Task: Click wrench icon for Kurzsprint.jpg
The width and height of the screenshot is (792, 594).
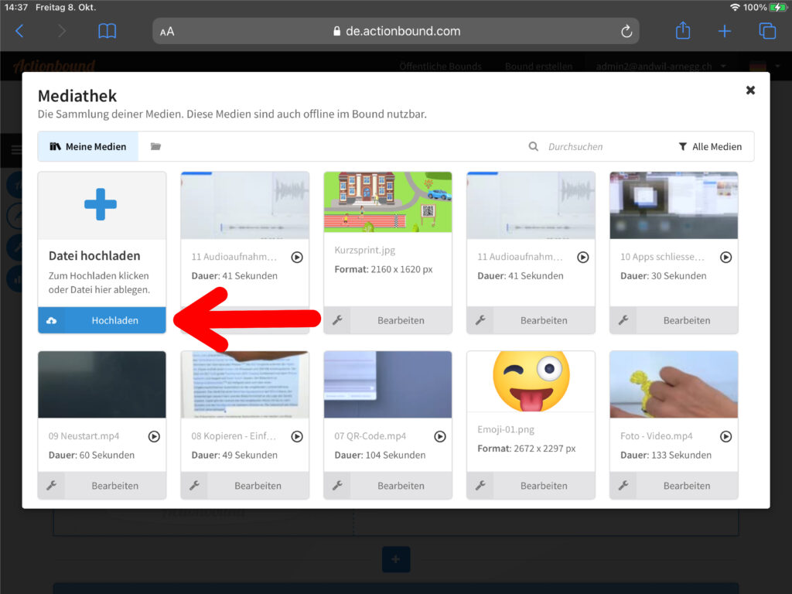Action: (x=337, y=320)
